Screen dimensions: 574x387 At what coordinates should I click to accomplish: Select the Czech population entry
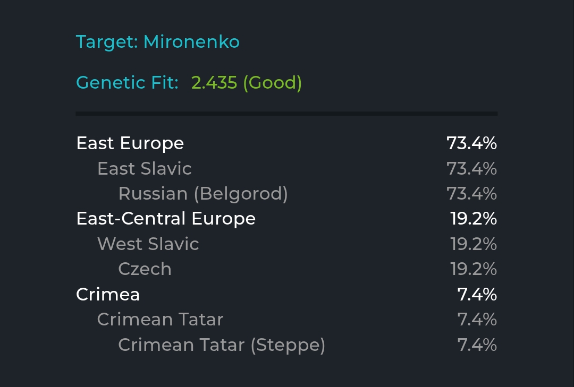point(286,269)
